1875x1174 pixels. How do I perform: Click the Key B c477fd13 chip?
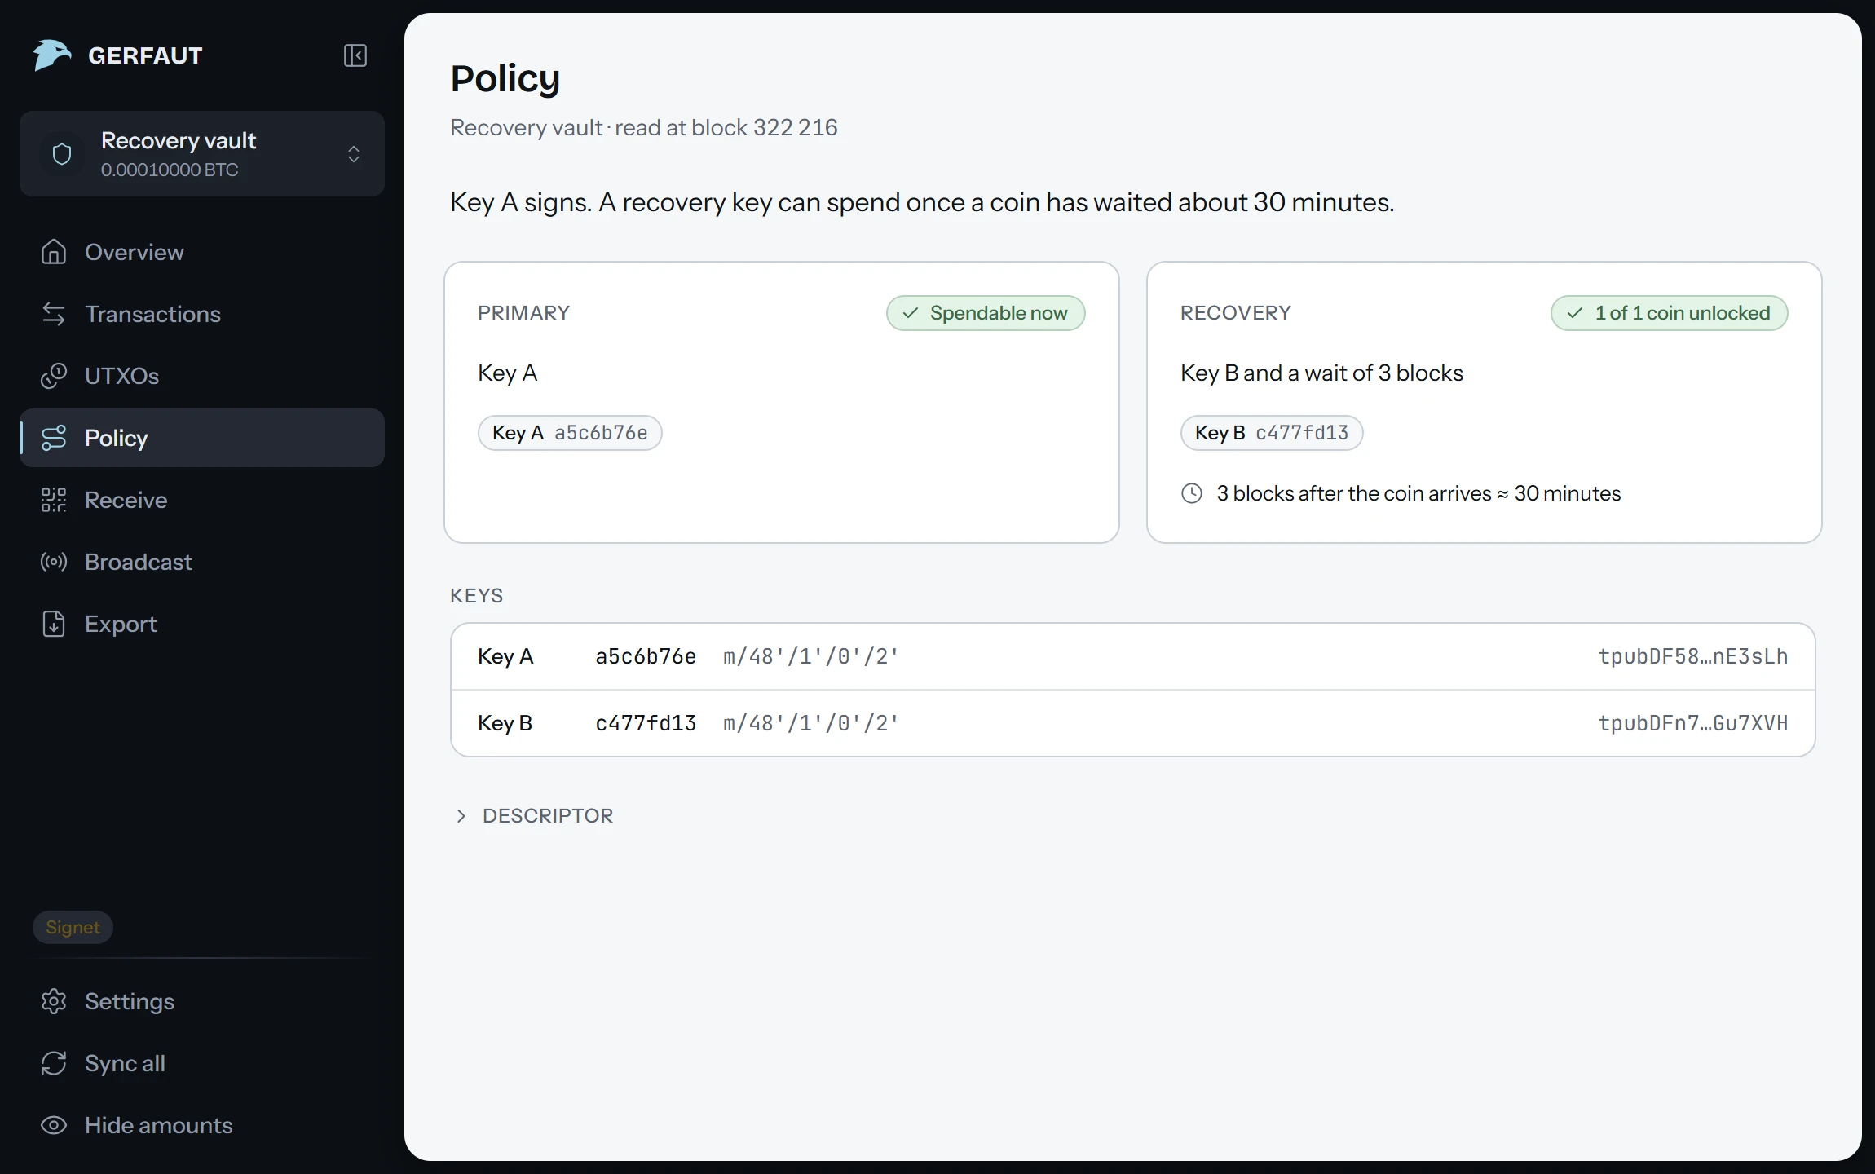point(1272,433)
